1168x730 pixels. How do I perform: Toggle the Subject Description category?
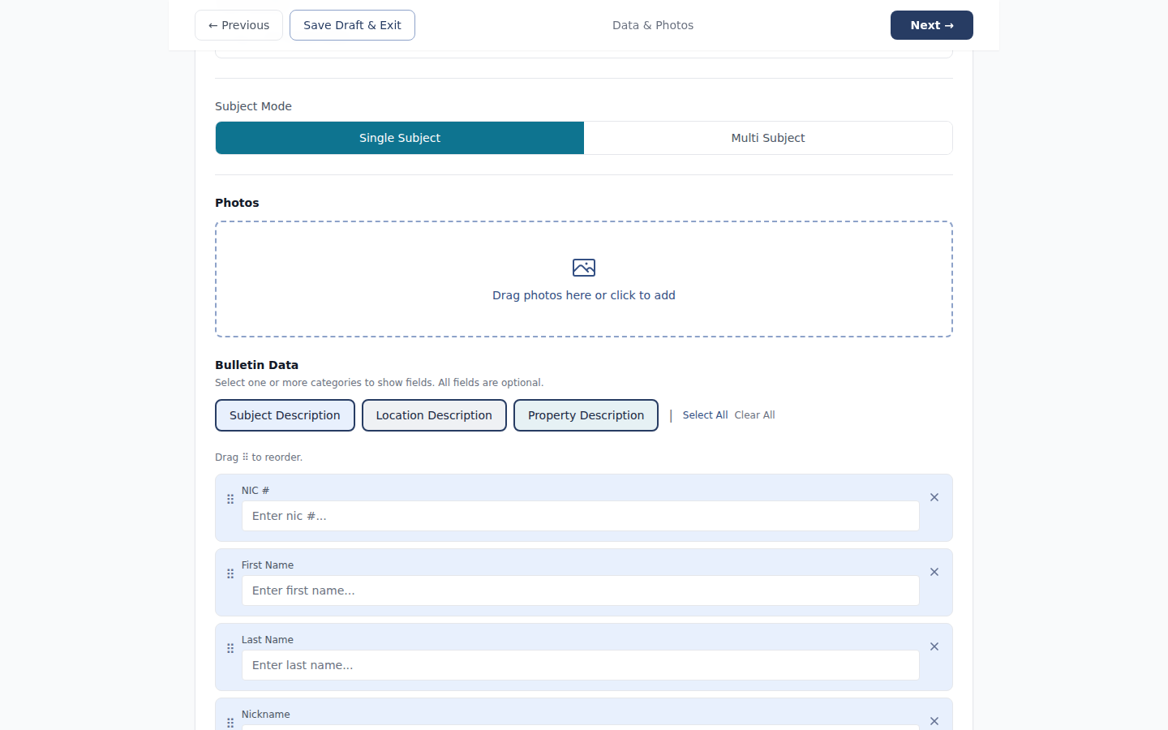[285, 415]
